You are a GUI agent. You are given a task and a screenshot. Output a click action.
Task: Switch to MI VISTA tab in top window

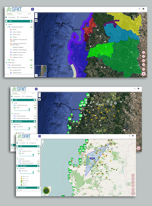click(x=19, y=14)
